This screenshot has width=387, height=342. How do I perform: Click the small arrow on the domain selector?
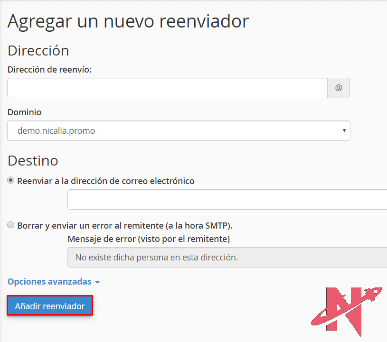pyautogui.click(x=344, y=131)
